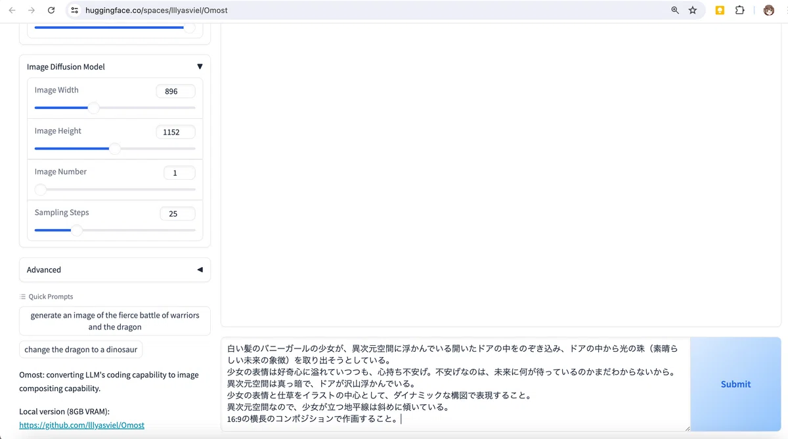Click the Image Height value field

tap(175, 132)
